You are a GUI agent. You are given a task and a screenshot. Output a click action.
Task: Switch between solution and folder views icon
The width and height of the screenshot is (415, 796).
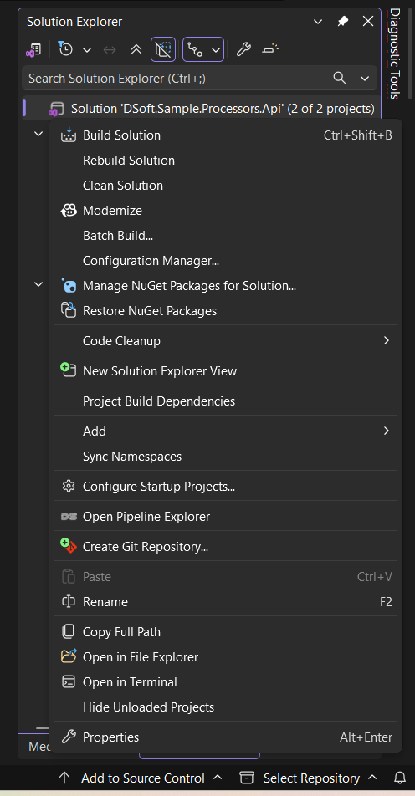point(33,50)
